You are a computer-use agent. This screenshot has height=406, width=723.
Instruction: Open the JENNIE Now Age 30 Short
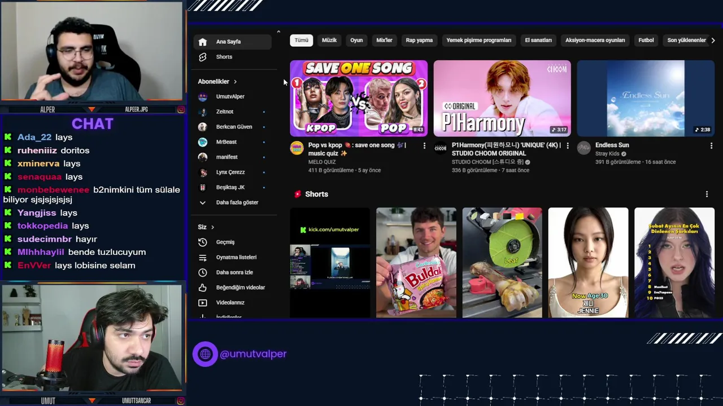click(x=588, y=262)
